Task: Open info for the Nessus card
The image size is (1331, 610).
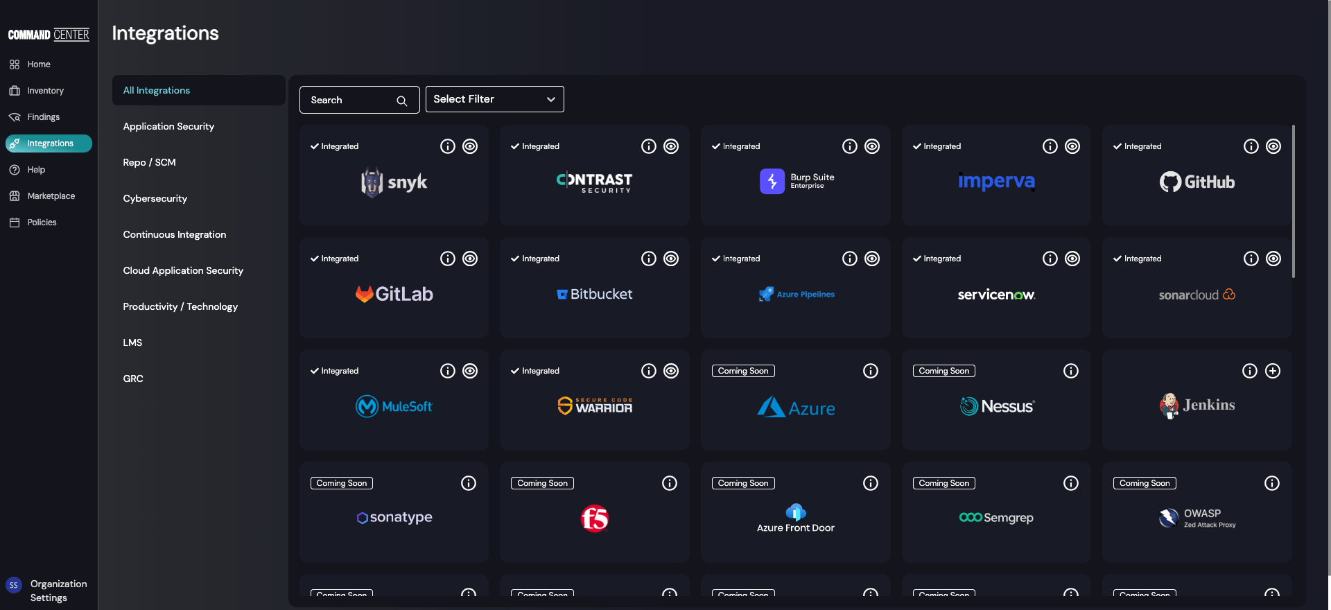Action: [x=1071, y=371]
